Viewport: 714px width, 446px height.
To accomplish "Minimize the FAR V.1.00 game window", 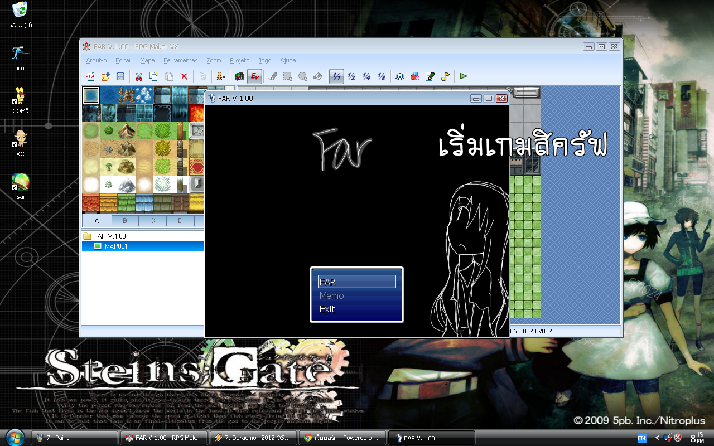I will (476, 99).
